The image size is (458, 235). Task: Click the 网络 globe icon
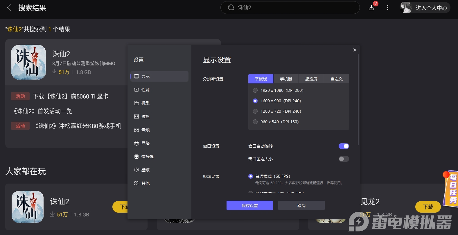click(x=136, y=143)
